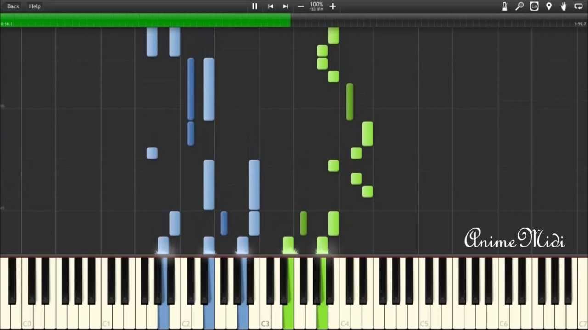
Task: Play the piano key labeled C6
Action: 503,293
